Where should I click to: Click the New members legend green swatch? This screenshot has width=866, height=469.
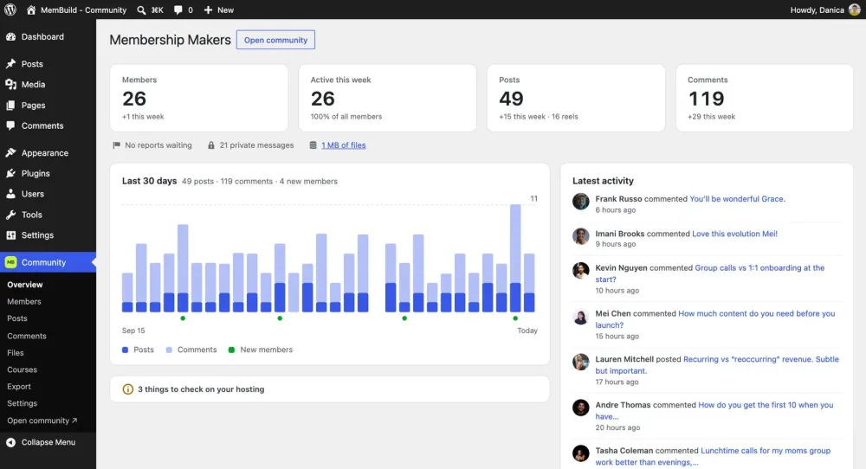pos(231,350)
